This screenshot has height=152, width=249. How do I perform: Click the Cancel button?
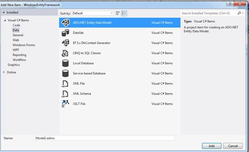[x=233, y=146]
